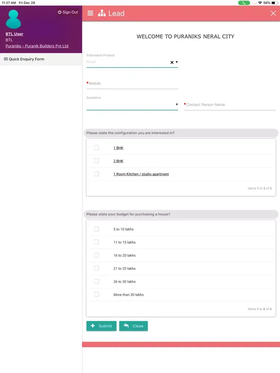Click the Contact Person Name field
The width and height of the screenshot is (280, 373).
[x=230, y=105]
